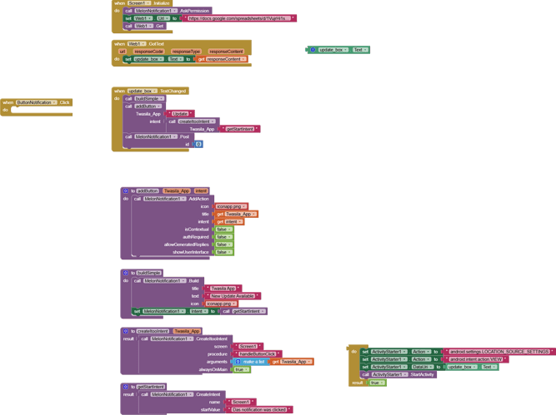Select the LOCATION_SOURCE_SETTINGS action text block
Screen dimensions: 556x415
499,352
